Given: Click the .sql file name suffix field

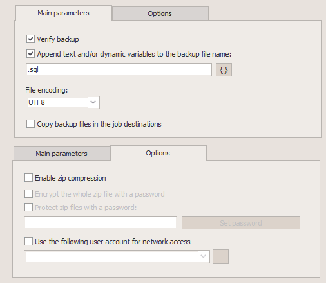Looking at the screenshot, I should pos(119,69).
